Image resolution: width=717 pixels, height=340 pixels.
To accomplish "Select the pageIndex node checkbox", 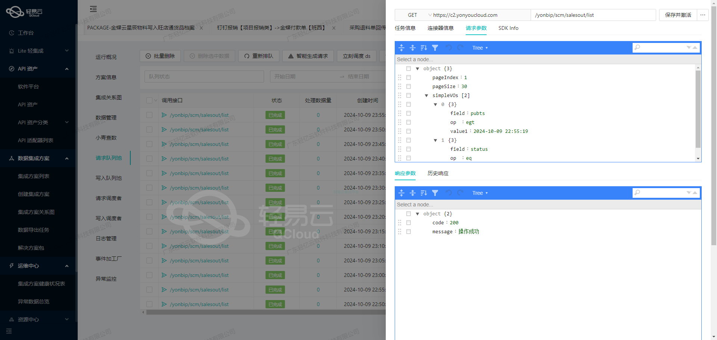I will point(409,77).
